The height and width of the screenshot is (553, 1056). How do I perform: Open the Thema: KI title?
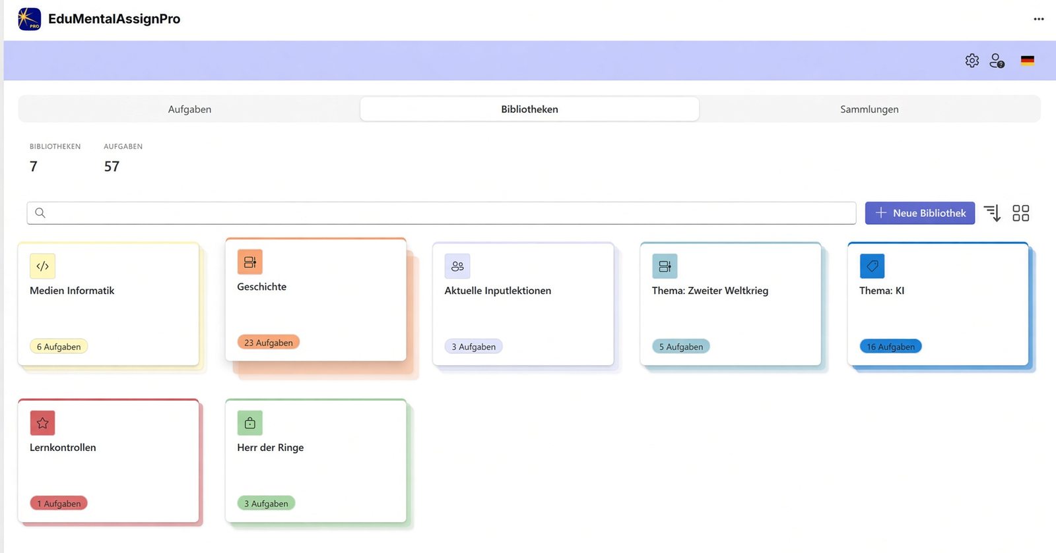click(882, 291)
